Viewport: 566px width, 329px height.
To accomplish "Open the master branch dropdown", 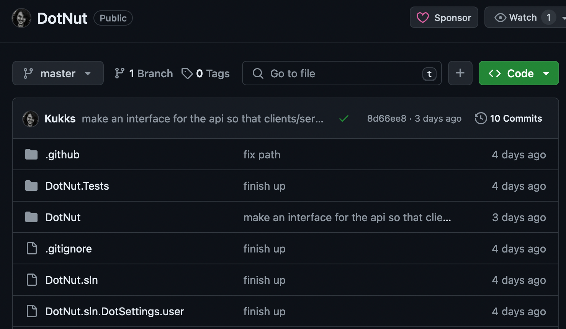I will [x=58, y=73].
